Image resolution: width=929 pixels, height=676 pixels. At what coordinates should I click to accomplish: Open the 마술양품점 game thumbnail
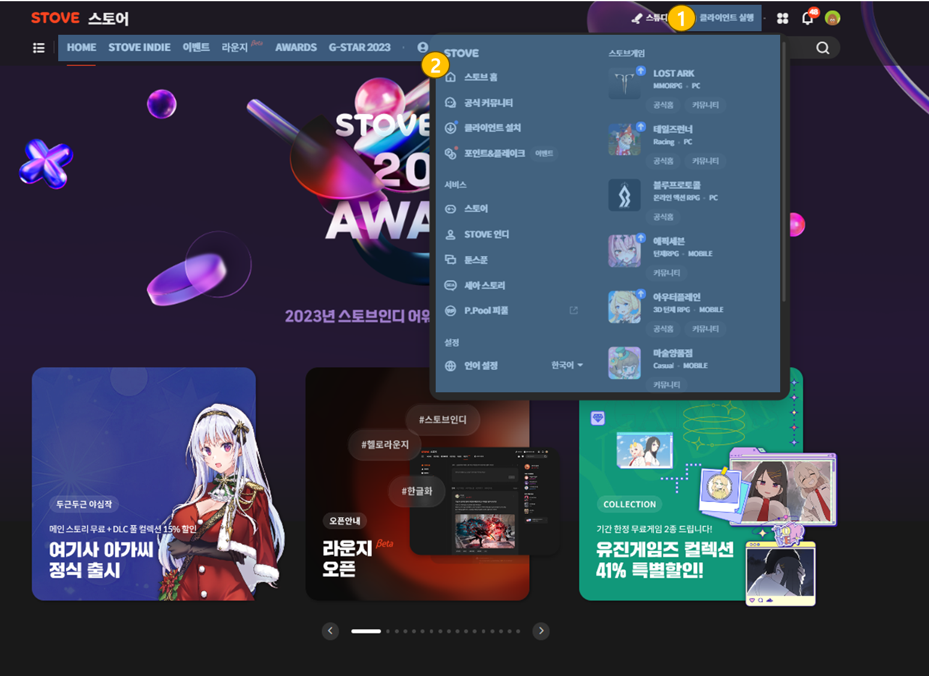point(625,362)
